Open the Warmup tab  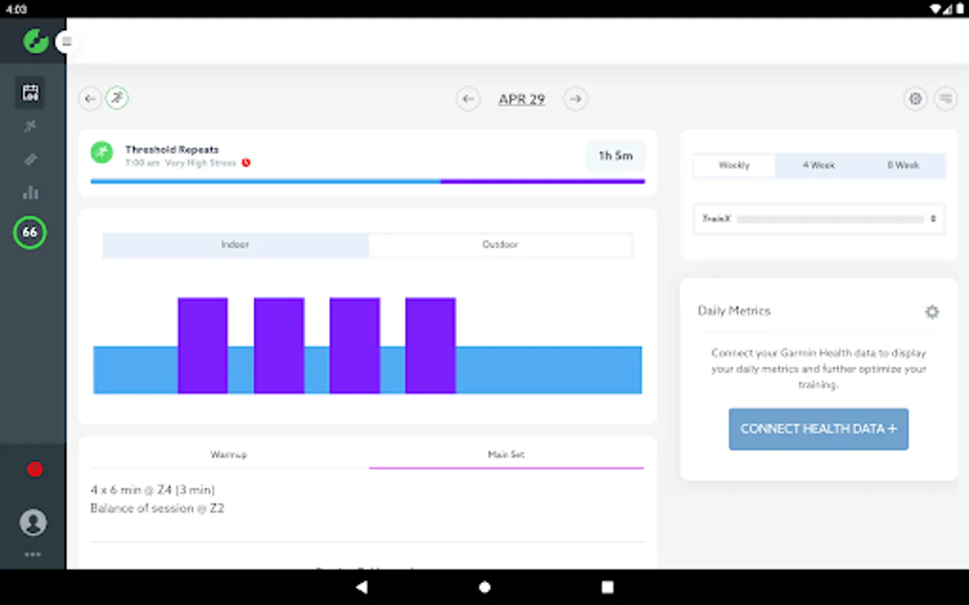(229, 454)
